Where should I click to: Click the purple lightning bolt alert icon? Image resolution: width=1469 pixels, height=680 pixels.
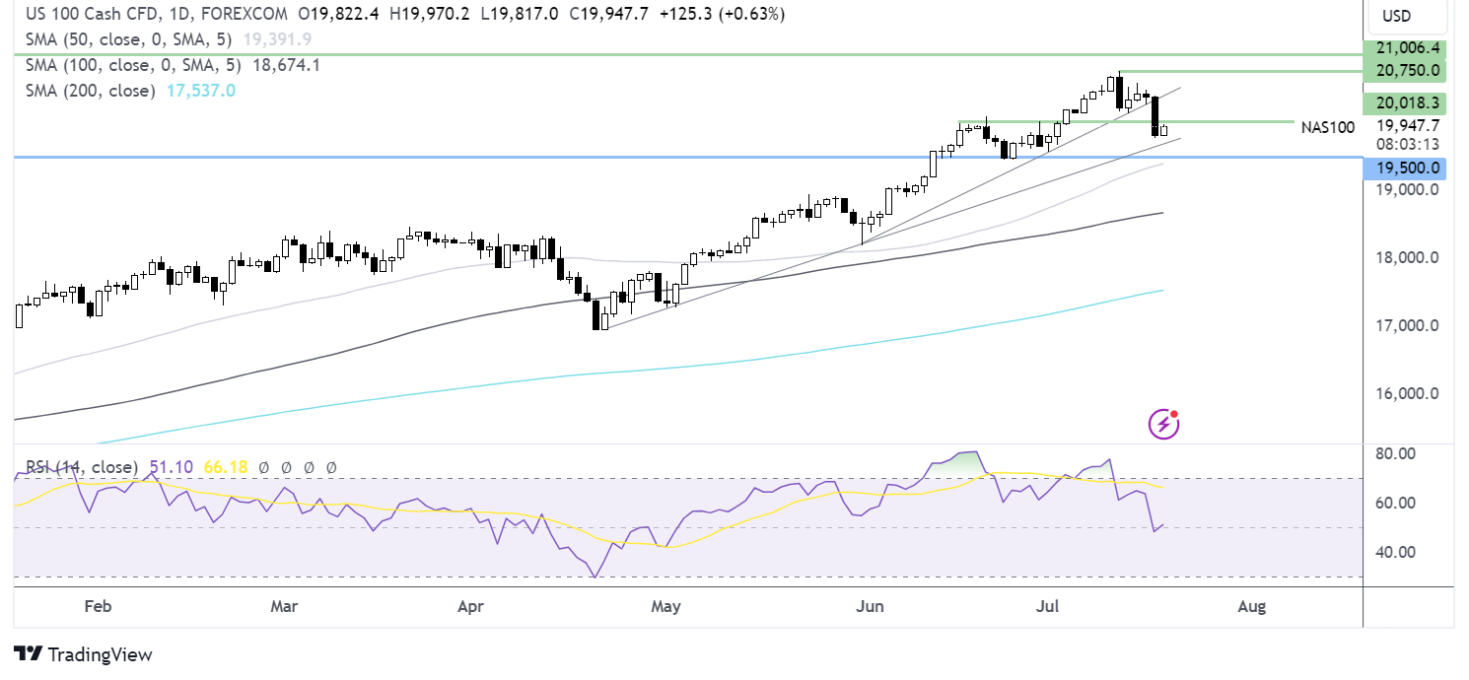click(1164, 424)
